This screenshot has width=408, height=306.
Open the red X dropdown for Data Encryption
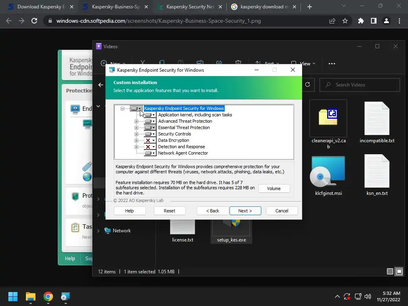[x=150, y=140]
